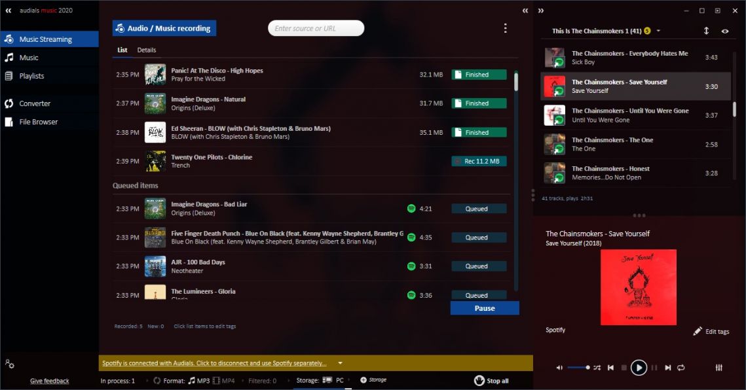Screen dimensions: 746x390
Task: Click the blue Pause recording button
Action: 485,308
